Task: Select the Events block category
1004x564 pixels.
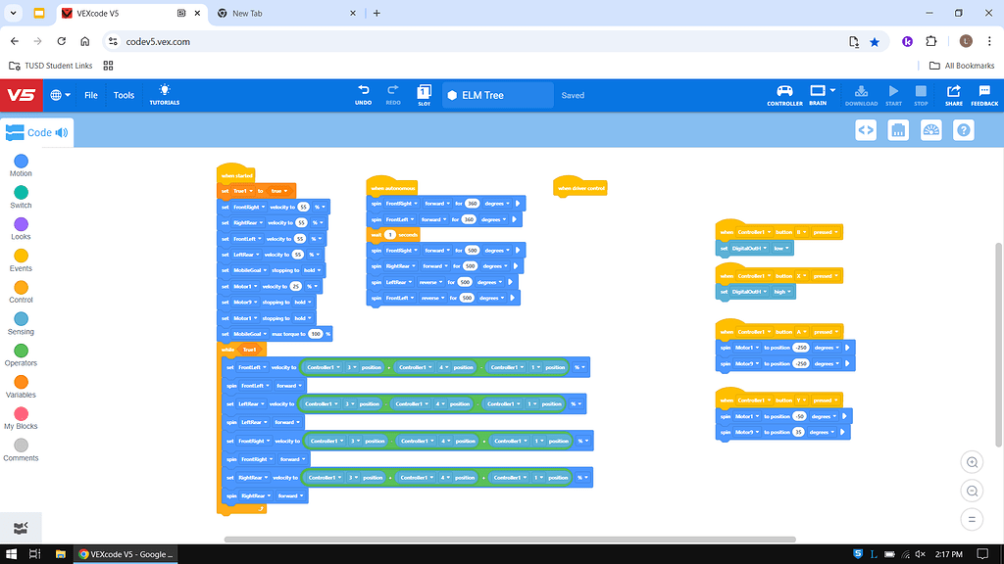Action: 21,260
